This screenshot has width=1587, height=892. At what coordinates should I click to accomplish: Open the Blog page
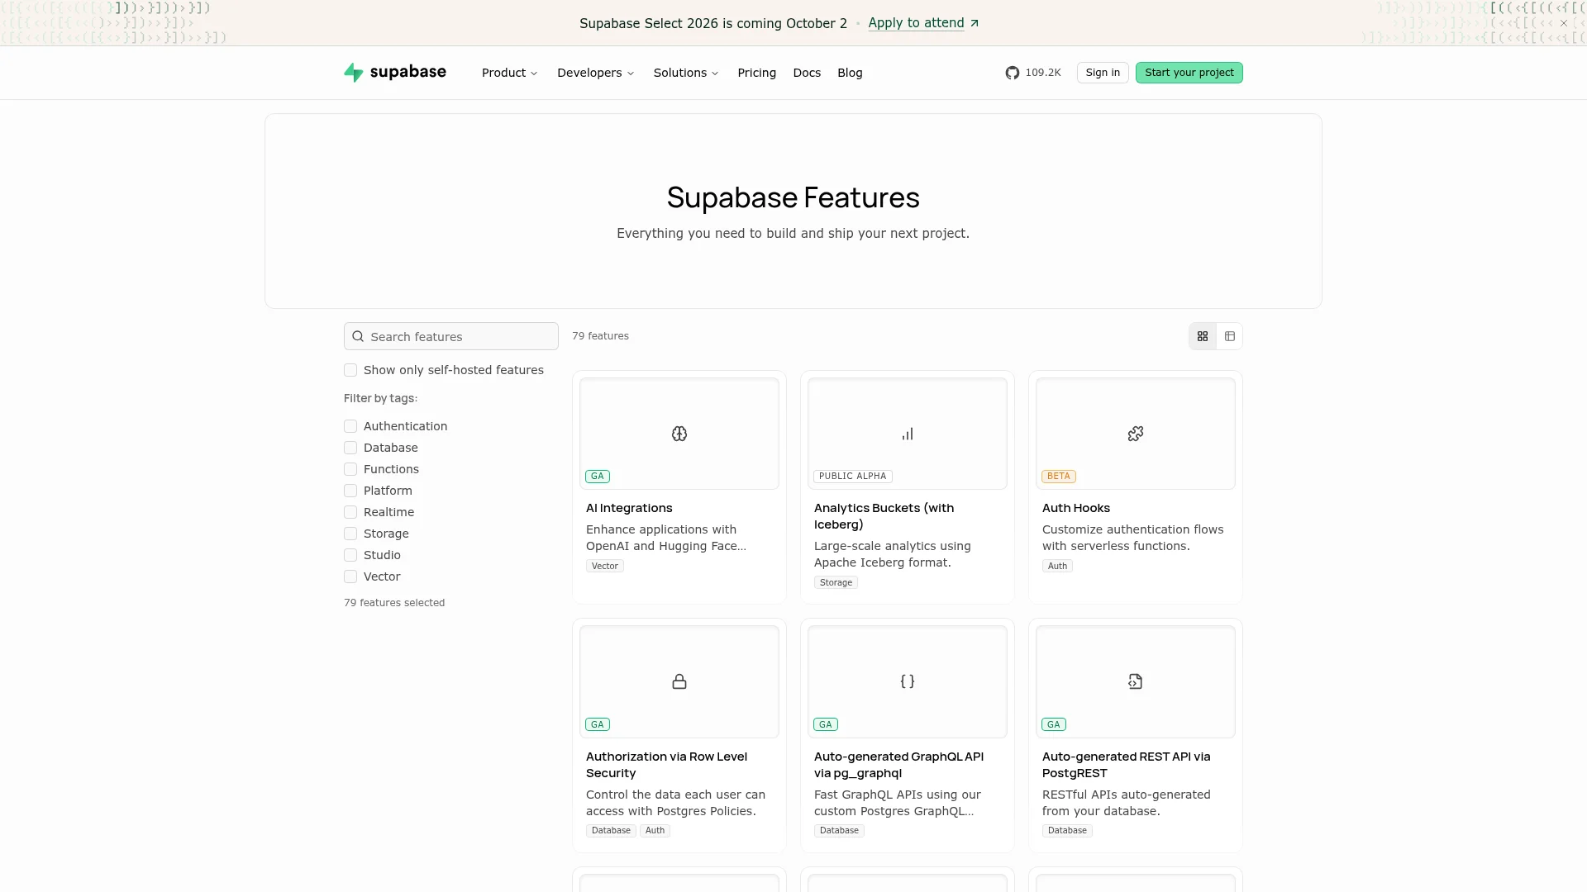click(x=850, y=73)
